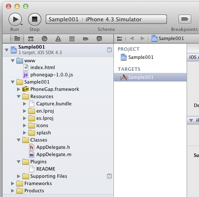Click the Run button

(x=15, y=19)
